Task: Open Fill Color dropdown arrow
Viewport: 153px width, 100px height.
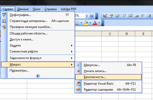Action: pos(90,23)
